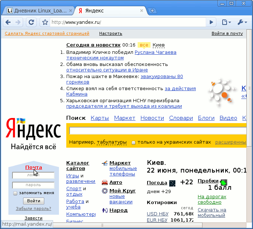Click the Войти login button

coord(34,201)
